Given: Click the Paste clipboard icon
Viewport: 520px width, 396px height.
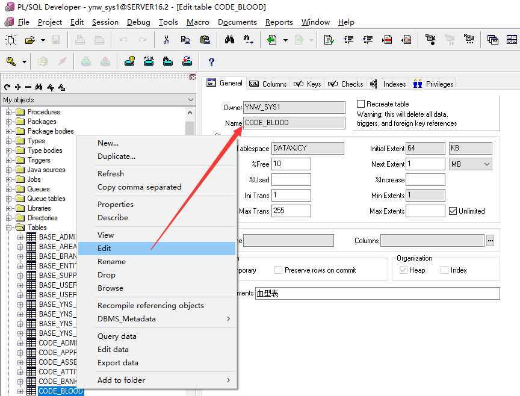Looking at the screenshot, I should (x=205, y=40).
